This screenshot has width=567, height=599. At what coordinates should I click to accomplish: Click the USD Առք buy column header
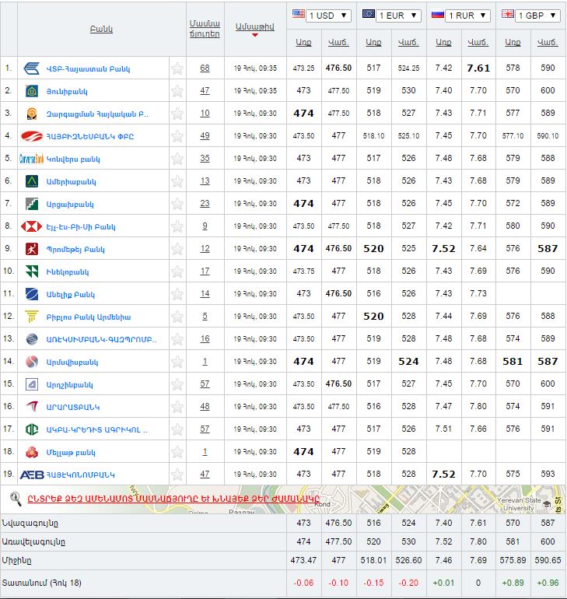pos(303,42)
